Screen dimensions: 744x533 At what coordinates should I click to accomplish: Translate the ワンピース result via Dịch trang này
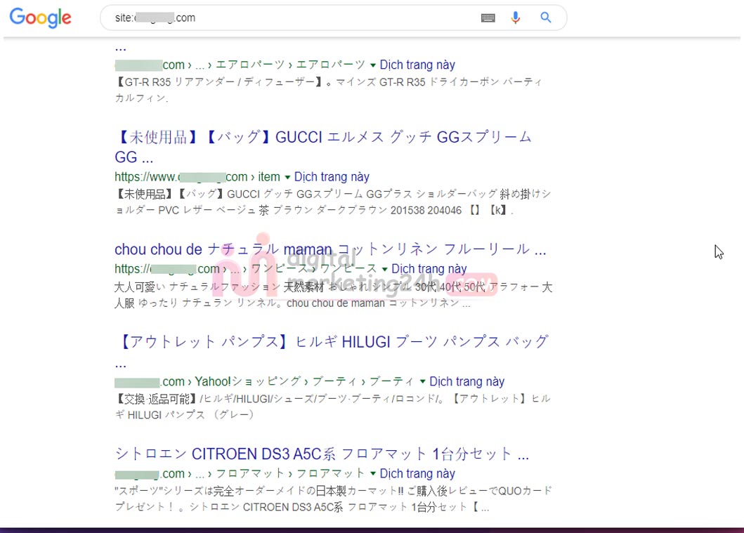(x=429, y=269)
